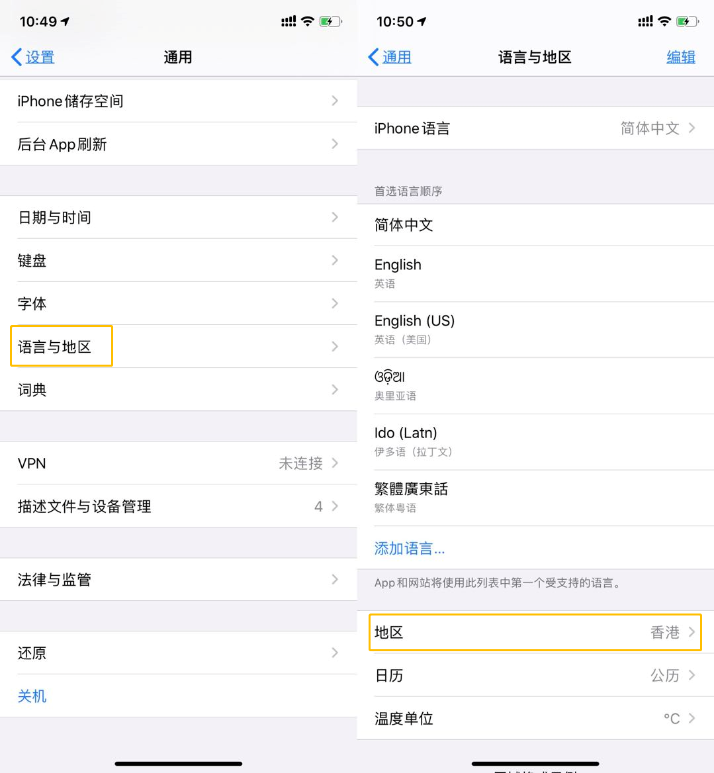
Task: Tap chevron on 描述文件与设备管理 row
Action: tap(335, 506)
